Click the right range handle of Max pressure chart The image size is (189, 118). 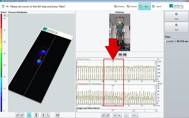pyautogui.click(x=156, y=87)
